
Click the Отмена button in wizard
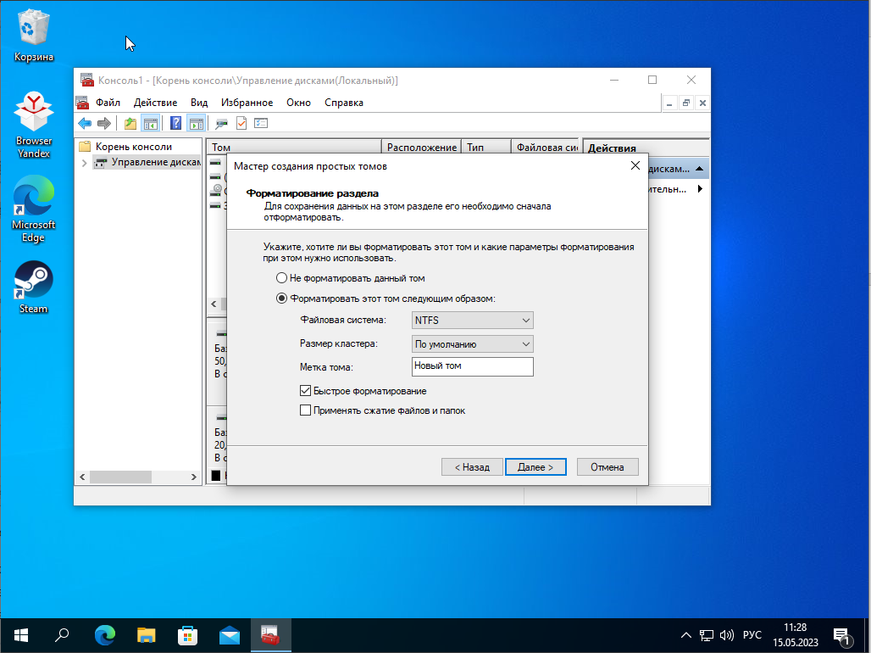tap(607, 467)
